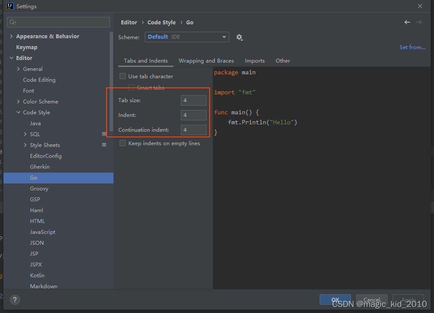
Task: Open the Imports tab
Action: click(x=255, y=60)
